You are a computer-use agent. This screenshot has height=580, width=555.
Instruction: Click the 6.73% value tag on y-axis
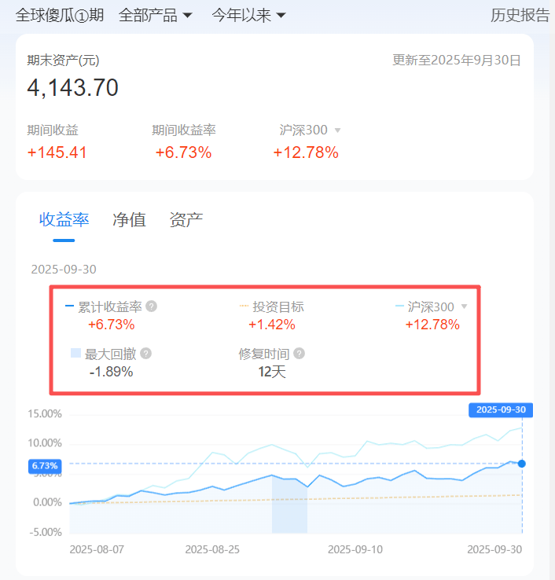(x=45, y=466)
